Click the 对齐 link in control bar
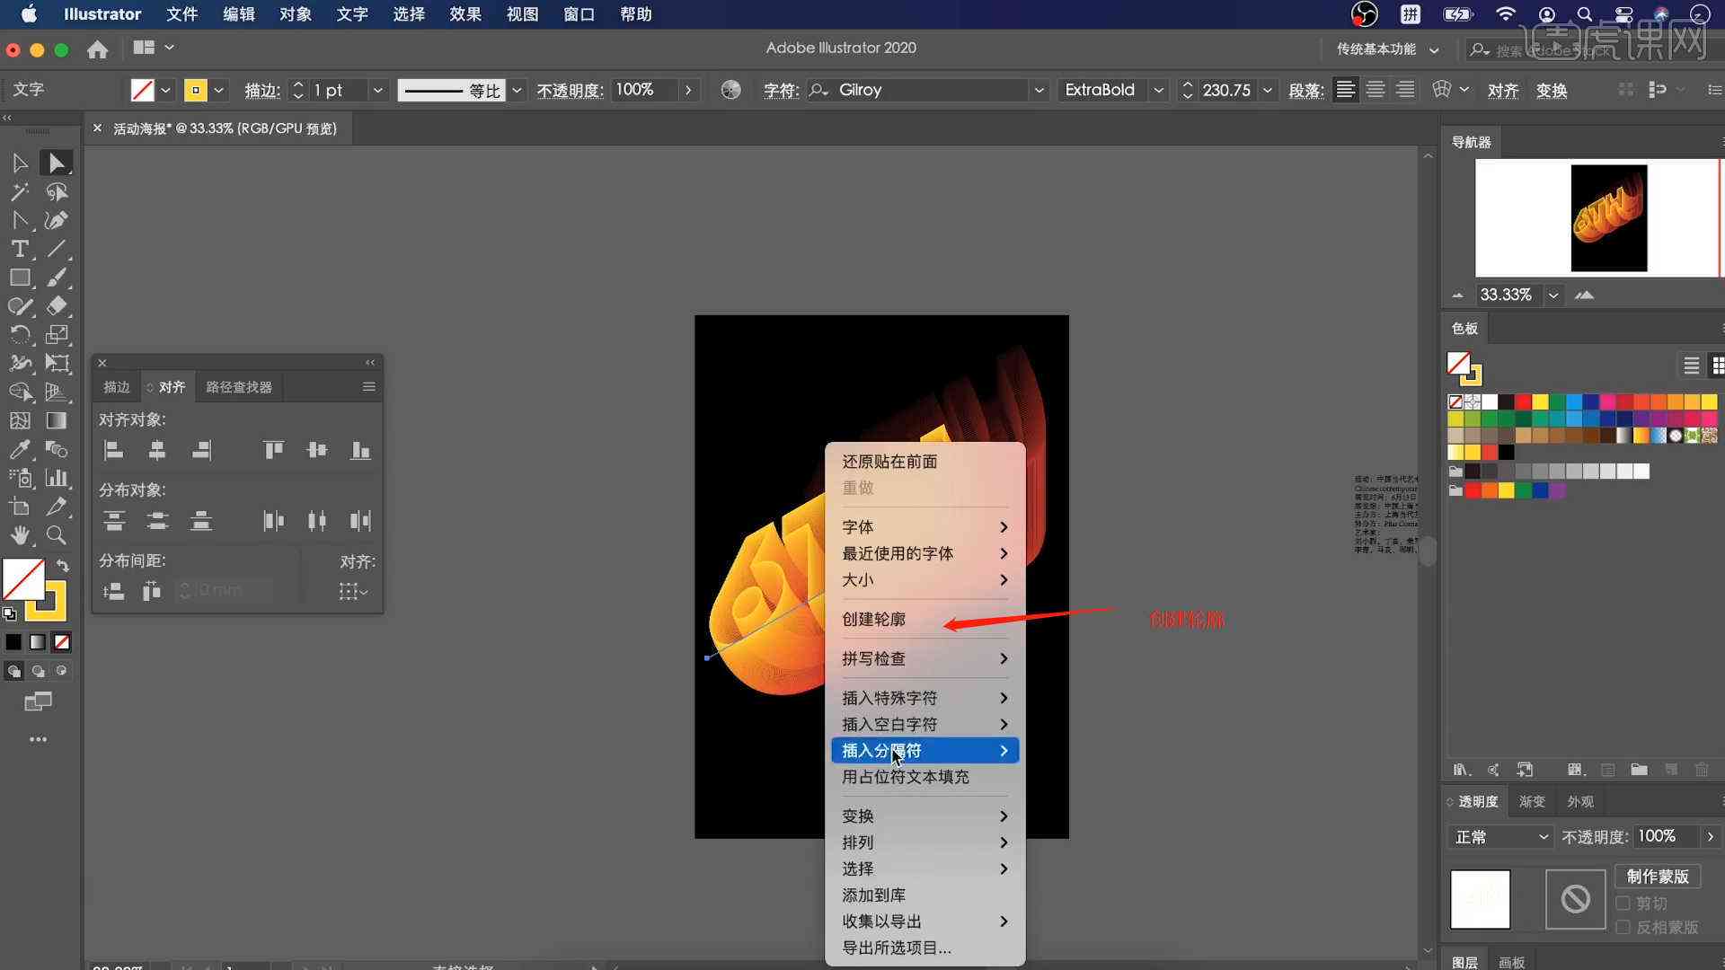1725x970 pixels. pos(1503,91)
